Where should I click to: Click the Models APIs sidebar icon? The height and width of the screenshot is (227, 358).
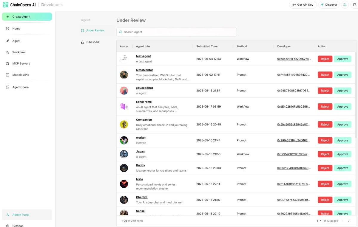[7, 75]
